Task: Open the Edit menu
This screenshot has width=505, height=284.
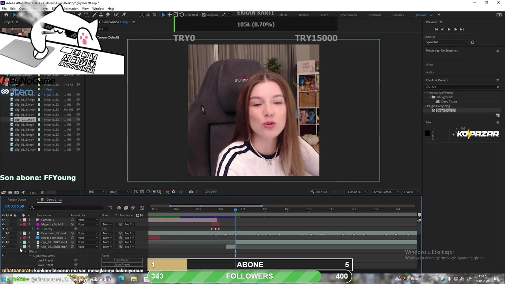Action: (13, 9)
